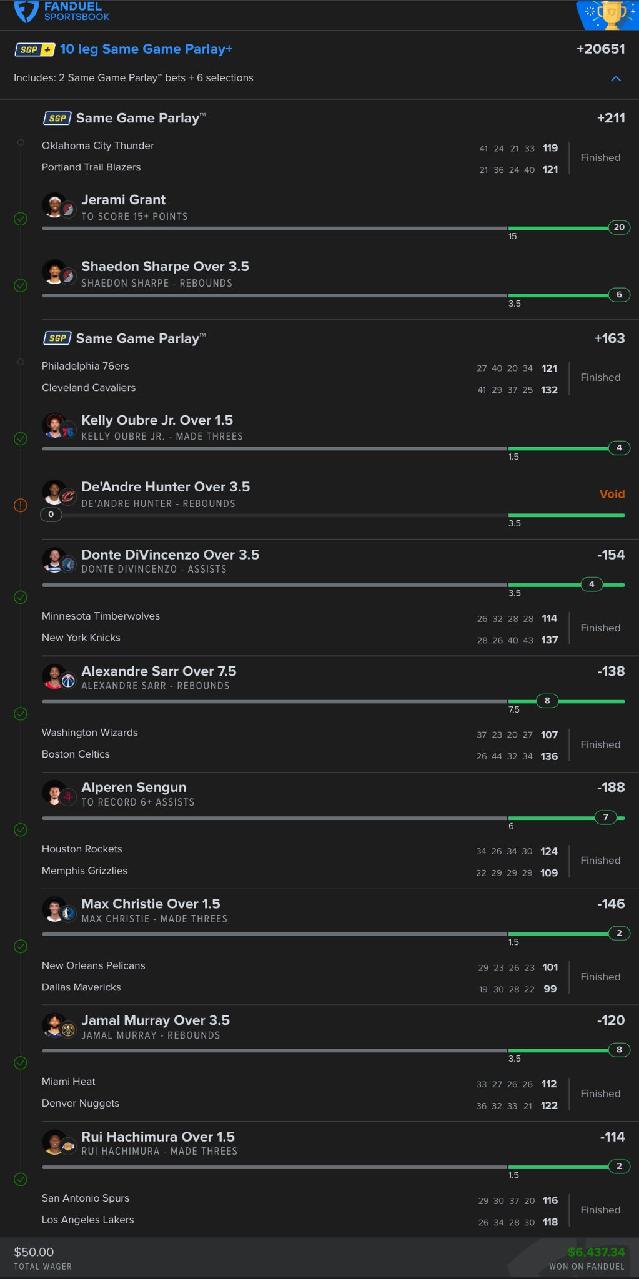639x1279 pixels.
Task: Collapse the parlay details with the chevron
Action: [616, 78]
